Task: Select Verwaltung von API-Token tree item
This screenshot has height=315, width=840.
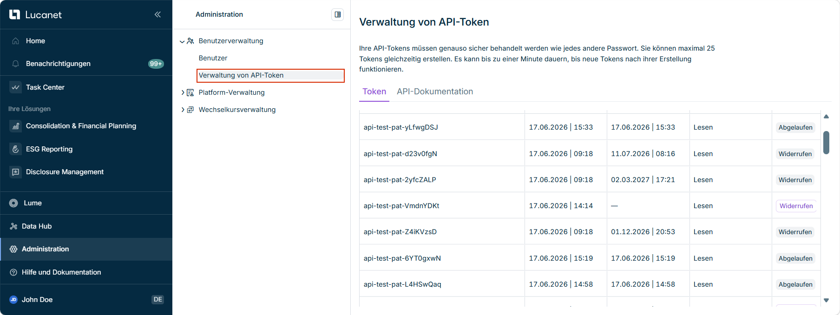Action: [270, 75]
